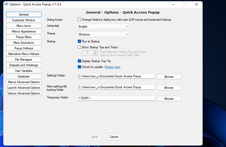226x147 pixels.
Task: Browse for the Settings Folder
Action: coord(169,77)
